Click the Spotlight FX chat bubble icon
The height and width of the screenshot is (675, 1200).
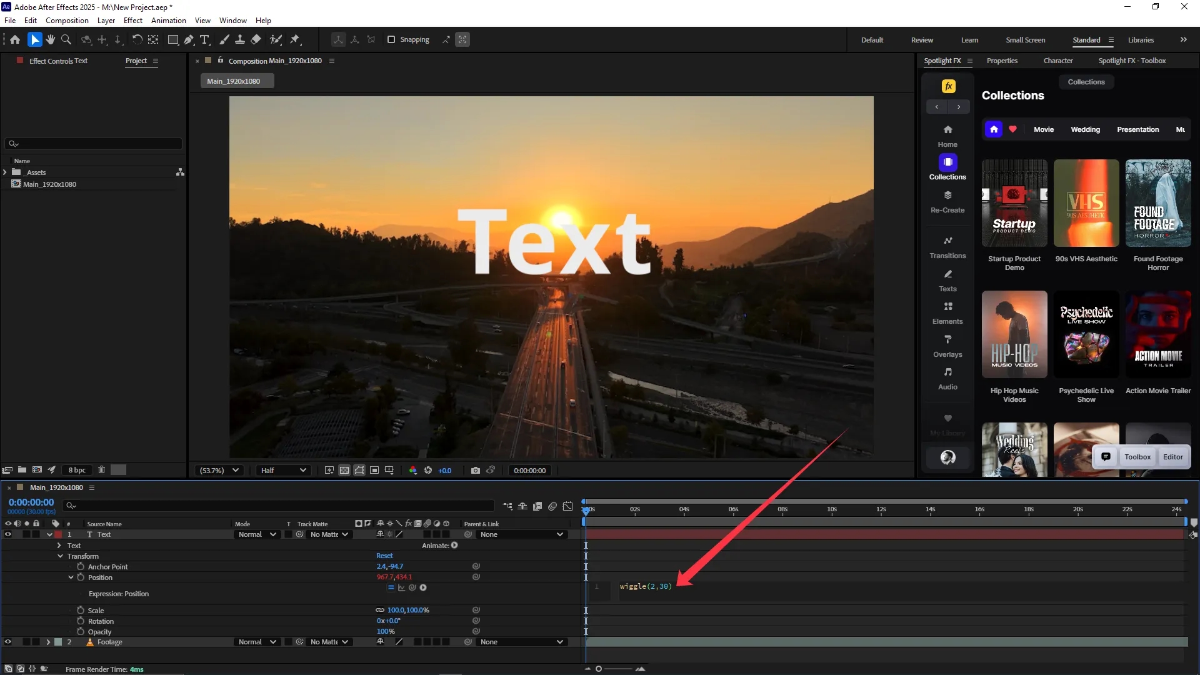[1106, 457]
